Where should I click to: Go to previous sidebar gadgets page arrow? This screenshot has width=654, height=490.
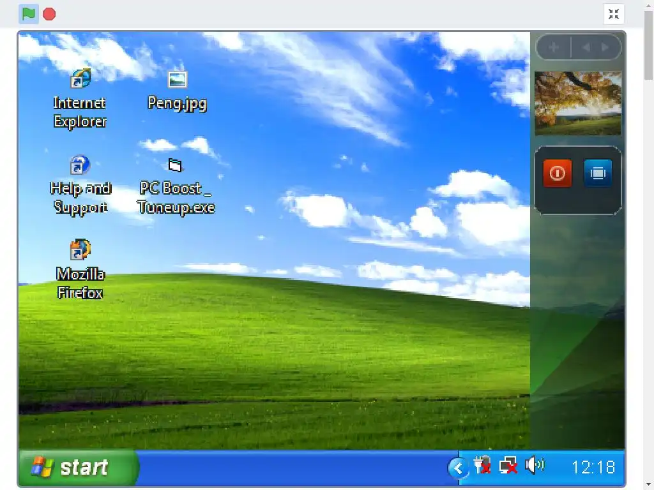[x=586, y=47]
